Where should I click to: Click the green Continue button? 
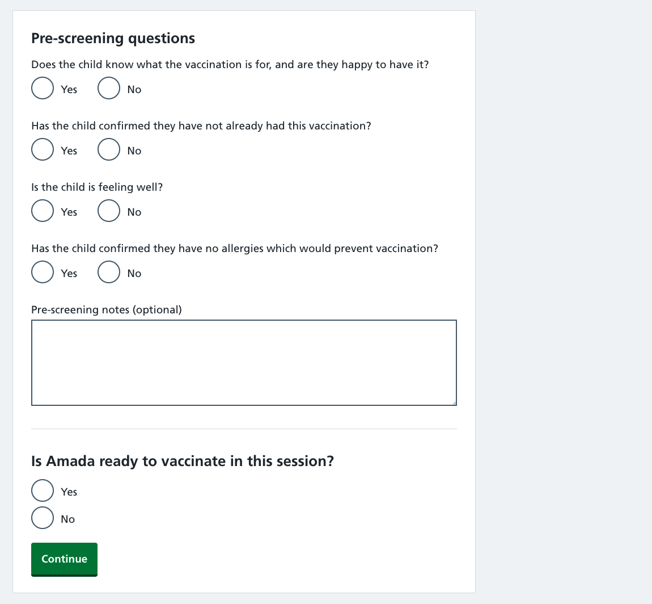click(64, 559)
